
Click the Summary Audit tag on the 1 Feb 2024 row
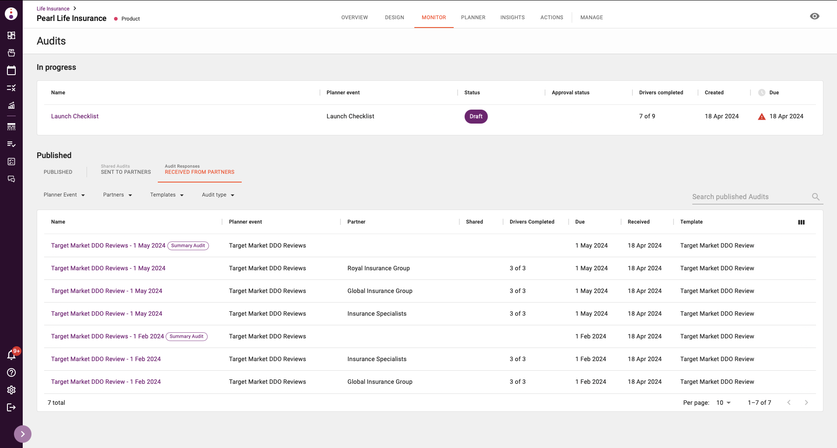[x=187, y=337]
